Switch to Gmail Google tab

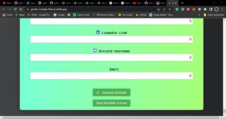114,3
